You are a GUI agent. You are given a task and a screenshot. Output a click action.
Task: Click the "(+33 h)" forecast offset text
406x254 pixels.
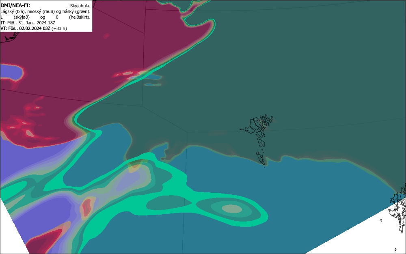[59, 28]
